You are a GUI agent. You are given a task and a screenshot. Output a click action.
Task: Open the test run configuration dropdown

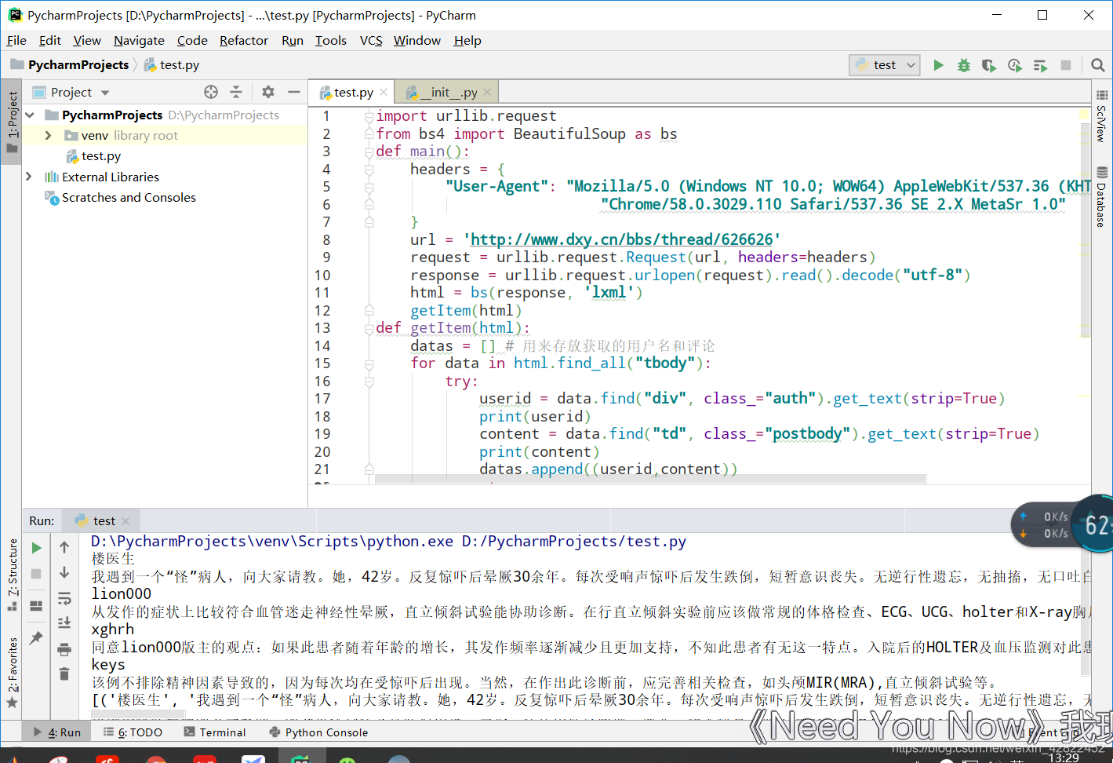tap(885, 65)
